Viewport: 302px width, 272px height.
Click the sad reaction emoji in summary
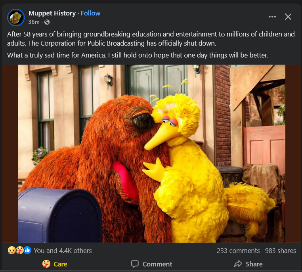click(x=11, y=251)
